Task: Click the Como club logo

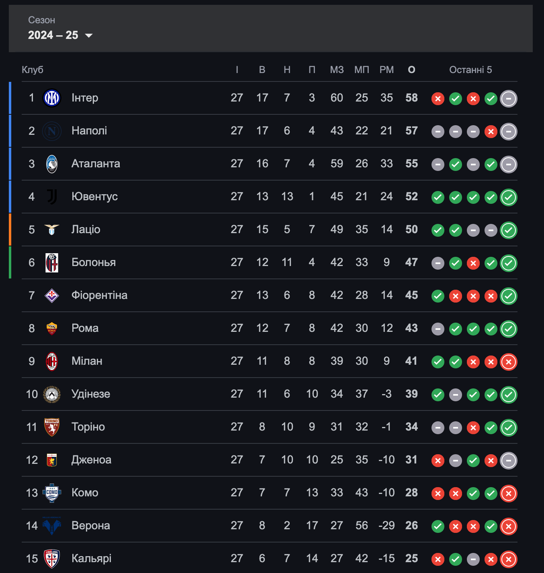Action: tap(52, 493)
